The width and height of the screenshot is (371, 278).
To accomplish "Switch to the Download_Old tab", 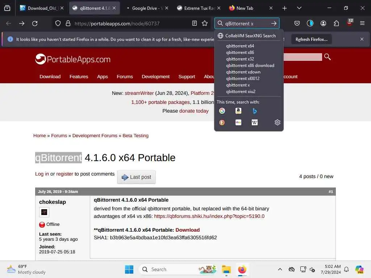I will pyautogui.click(x=42, y=8).
